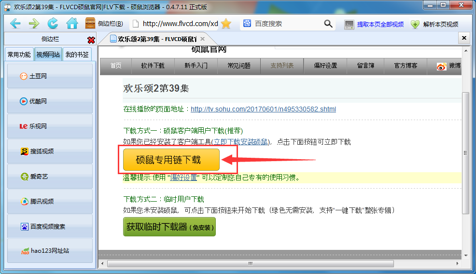
Task: Close the 欢乐颂2第39集 browser tab
Action: 202,39
